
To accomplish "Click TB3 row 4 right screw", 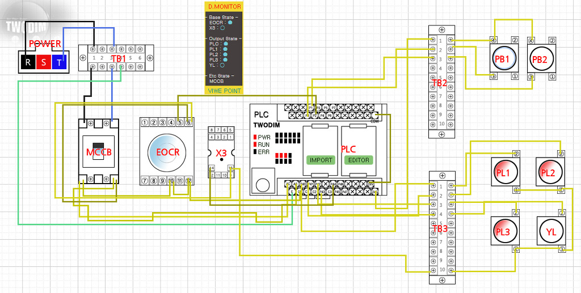I will pyautogui.click(x=451, y=214).
